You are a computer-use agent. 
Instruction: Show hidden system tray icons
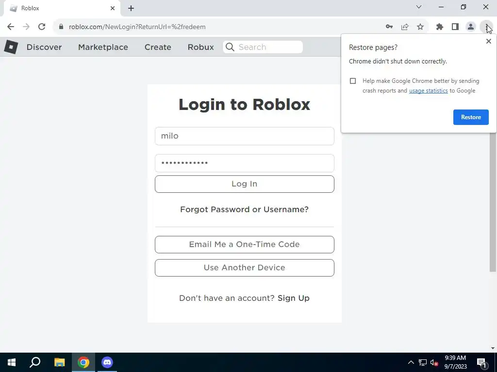click(411, 362)
